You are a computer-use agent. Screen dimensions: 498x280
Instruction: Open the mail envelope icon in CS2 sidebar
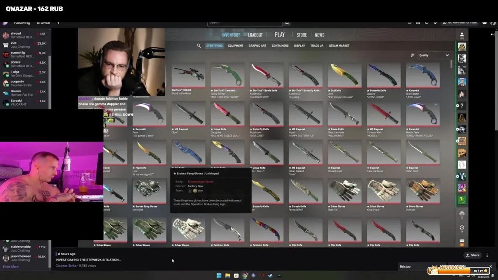coord(462,241)
